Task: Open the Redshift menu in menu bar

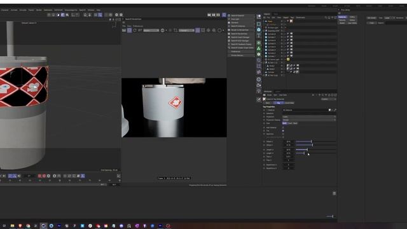Action: [x=82, y=10]
